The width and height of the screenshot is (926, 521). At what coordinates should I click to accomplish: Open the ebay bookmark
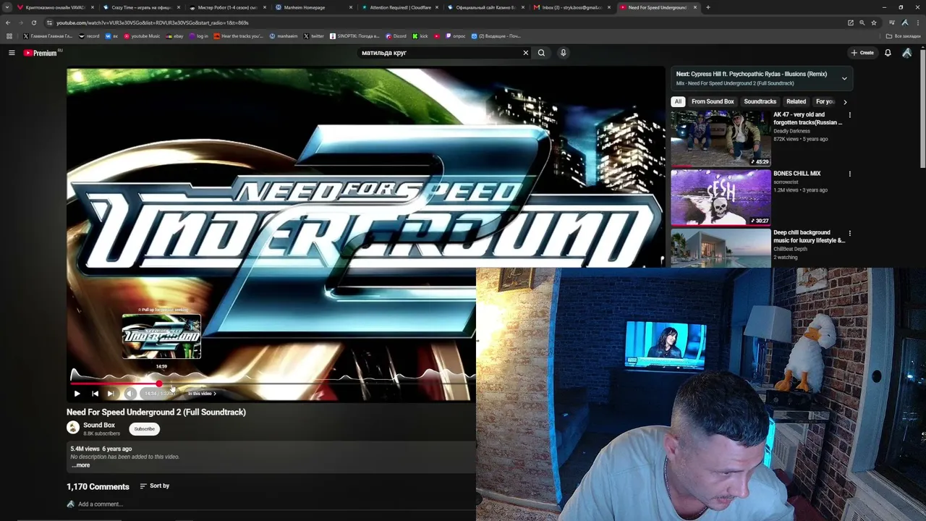tap(174, 36)
